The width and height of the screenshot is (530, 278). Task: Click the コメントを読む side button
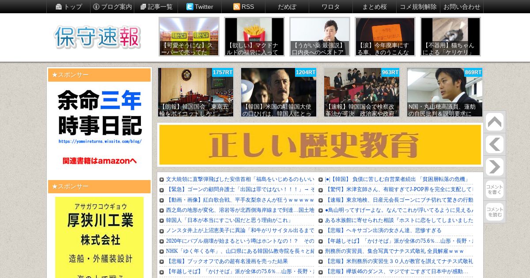(495, 212)
